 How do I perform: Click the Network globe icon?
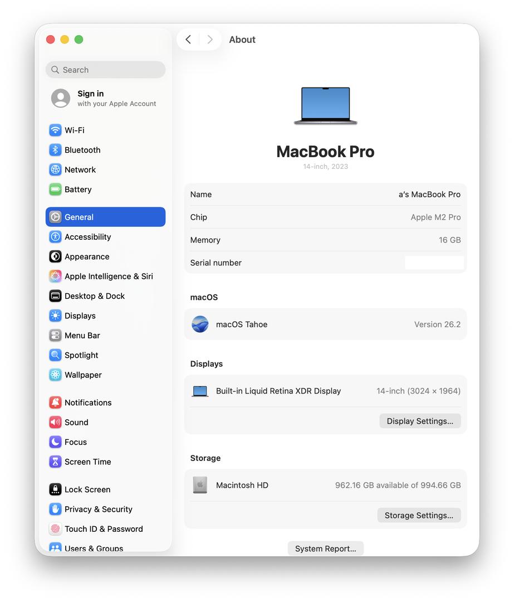(55, 169)
